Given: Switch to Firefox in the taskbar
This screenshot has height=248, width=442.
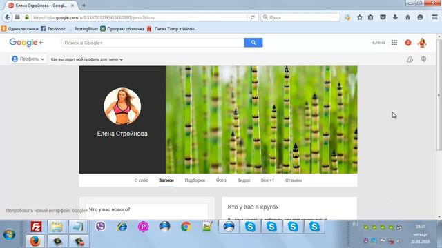Looking at the screenshot, I should (35, 241).
